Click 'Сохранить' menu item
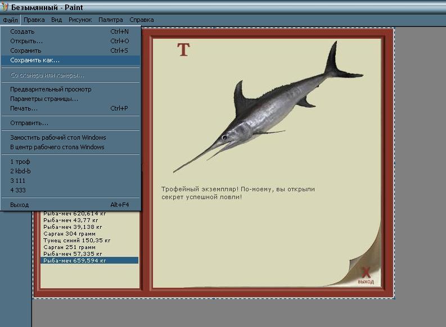Image resolution: width=446 pixels, height=327 pixels. [x=70, y=50]
